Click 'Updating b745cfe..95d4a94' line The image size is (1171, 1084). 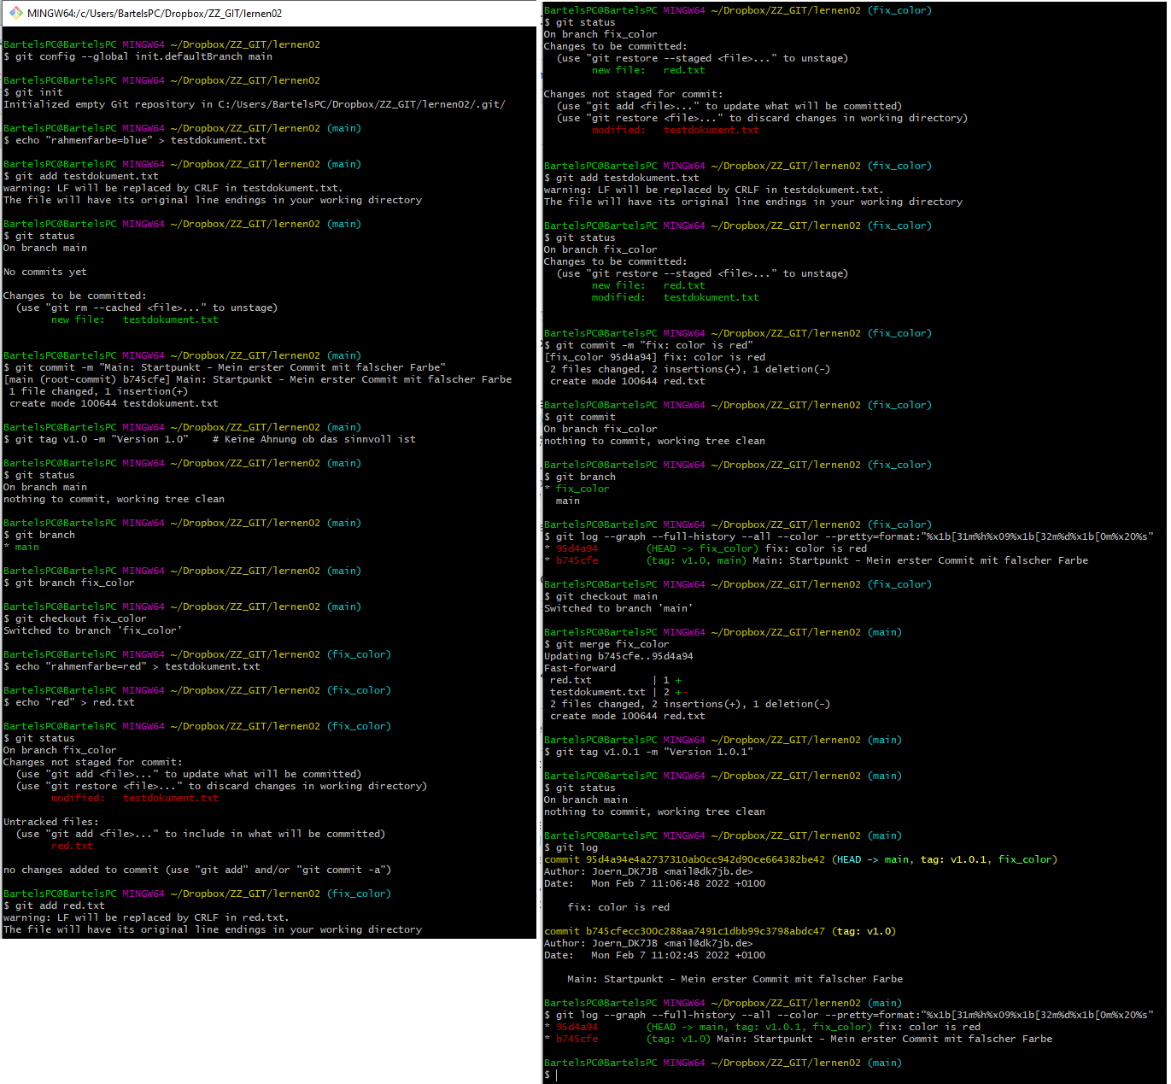619,656
